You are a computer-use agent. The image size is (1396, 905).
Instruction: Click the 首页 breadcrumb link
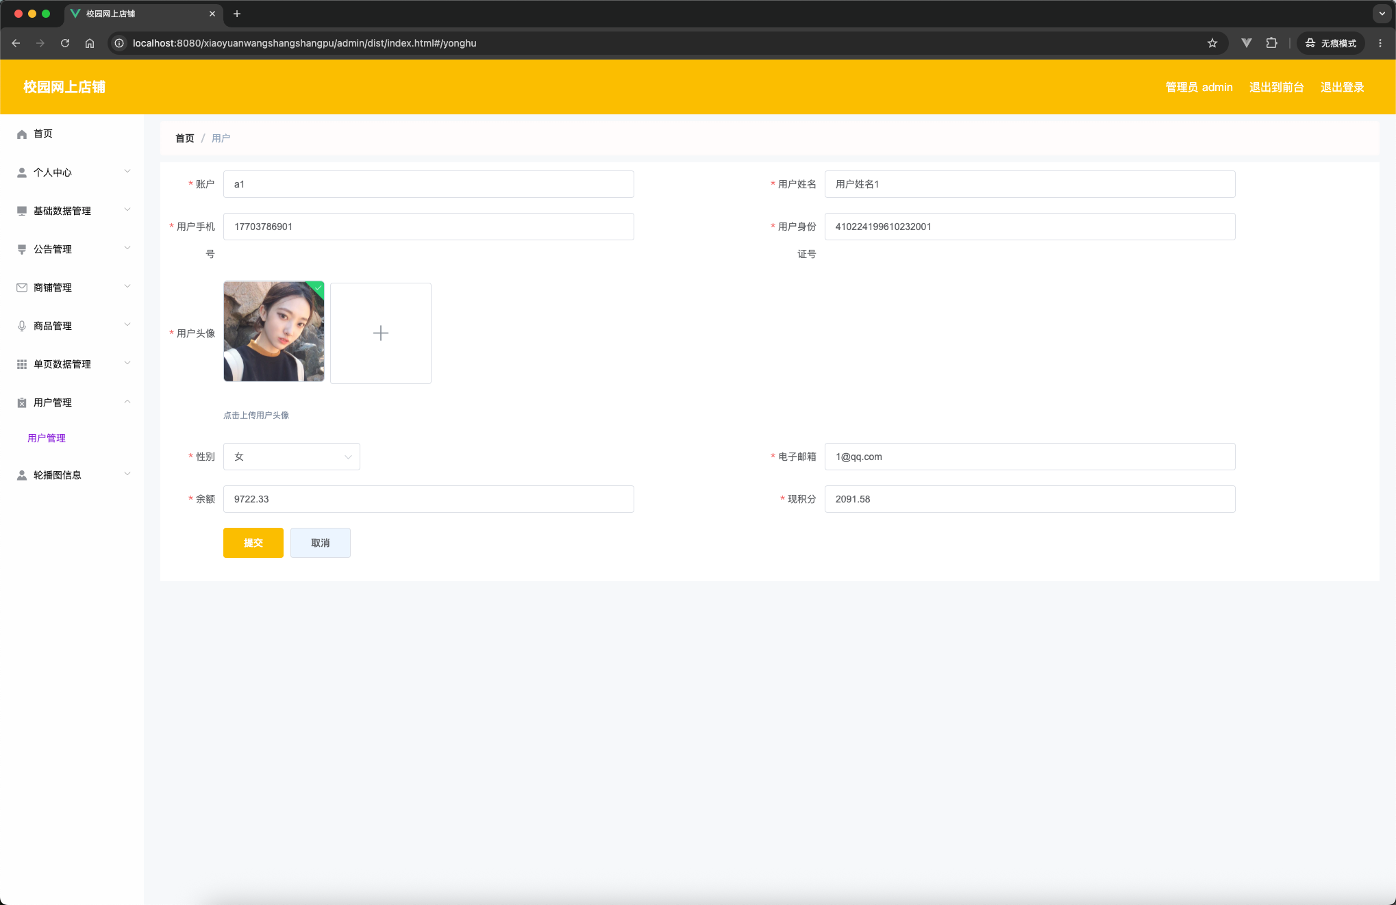coord(185,138)
